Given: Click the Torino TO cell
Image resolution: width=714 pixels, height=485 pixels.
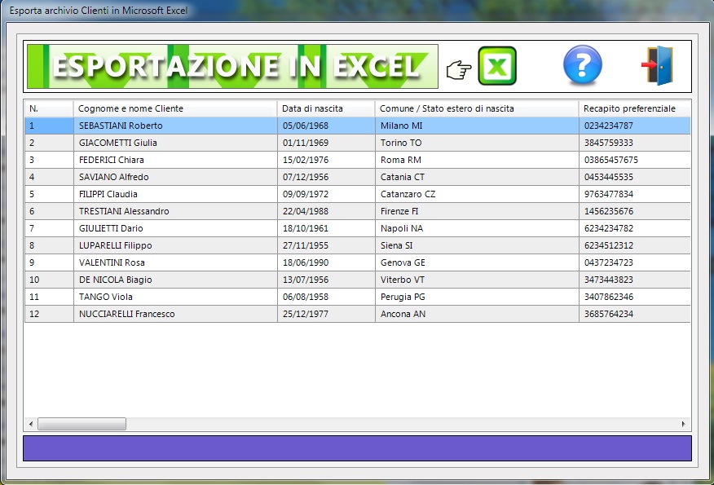Looking at the screenshot, I should [x=477, y=143].
